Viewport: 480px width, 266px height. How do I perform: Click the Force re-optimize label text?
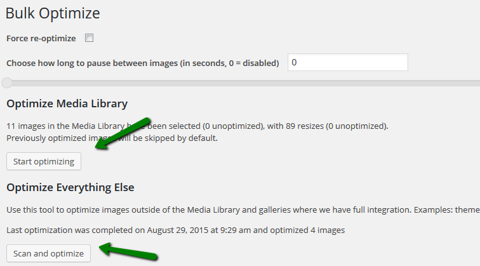(x=41, y=38)
